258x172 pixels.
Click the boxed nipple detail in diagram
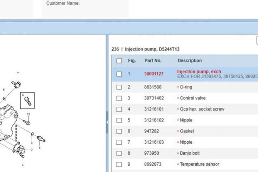(27, 100)
